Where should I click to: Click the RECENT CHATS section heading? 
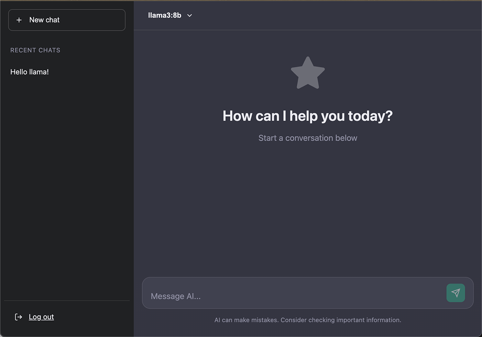click(x=35, y=50)
